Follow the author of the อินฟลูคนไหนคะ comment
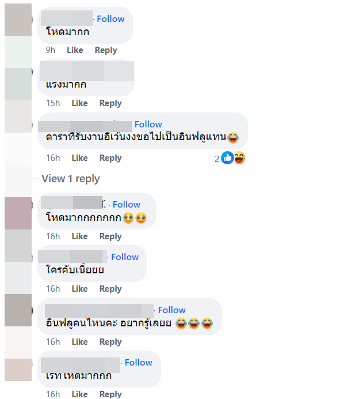Screen dimensions: 355x399 (x=172, y=310)
